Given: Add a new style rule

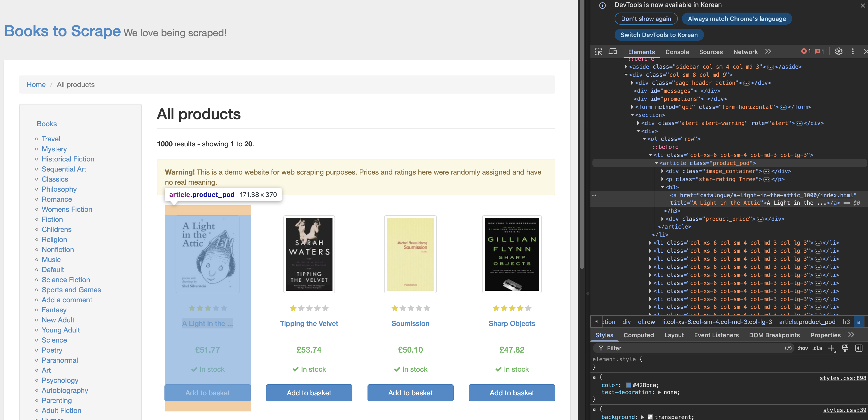Looking at the screenshot, I should tap(832, 348).
